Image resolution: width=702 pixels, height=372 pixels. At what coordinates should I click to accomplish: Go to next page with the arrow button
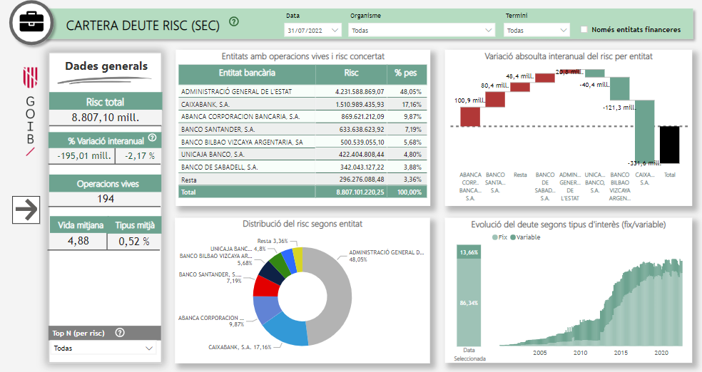coord(26,210)
